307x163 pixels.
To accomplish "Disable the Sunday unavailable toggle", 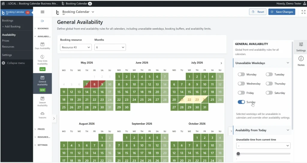I will click(241, 102).
